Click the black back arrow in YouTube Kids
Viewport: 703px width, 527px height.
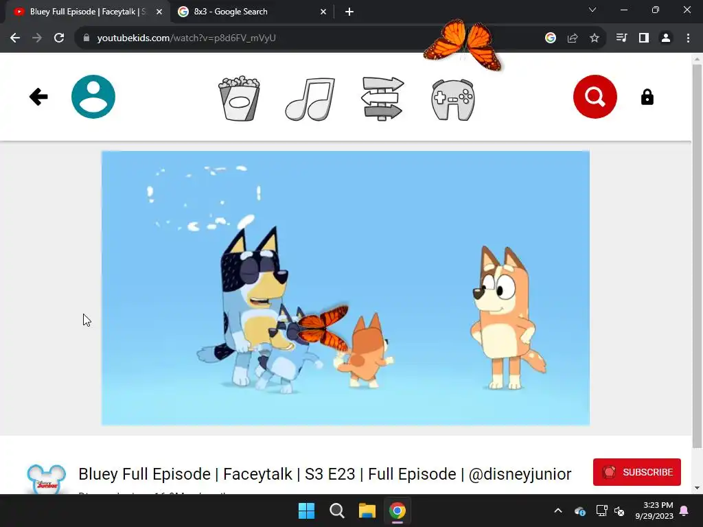coord(38,97)
